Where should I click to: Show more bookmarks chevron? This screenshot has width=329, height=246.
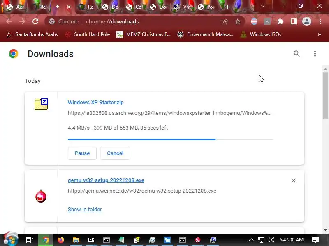click(x=320, y=34)
